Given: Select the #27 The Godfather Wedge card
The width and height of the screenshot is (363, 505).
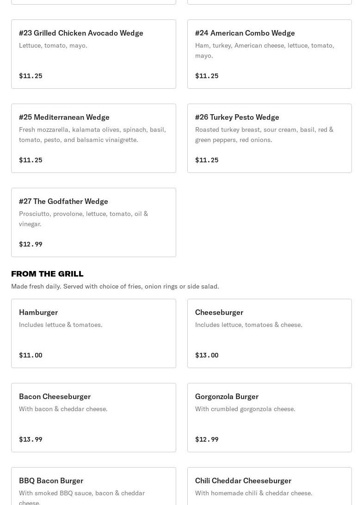Looking at the screenshot, I should [x=93, y=222].
